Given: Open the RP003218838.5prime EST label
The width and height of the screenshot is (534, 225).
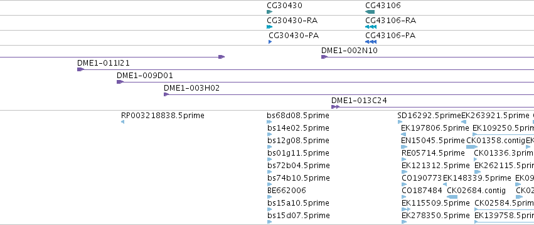Looking at the screenshot, I should point(163,116).
